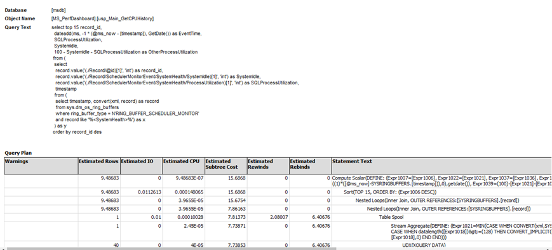Screen dimensions: 552x250
Task: Click the 0.01 IO value in Table Spool row
Action: click(x=156, y=217)
